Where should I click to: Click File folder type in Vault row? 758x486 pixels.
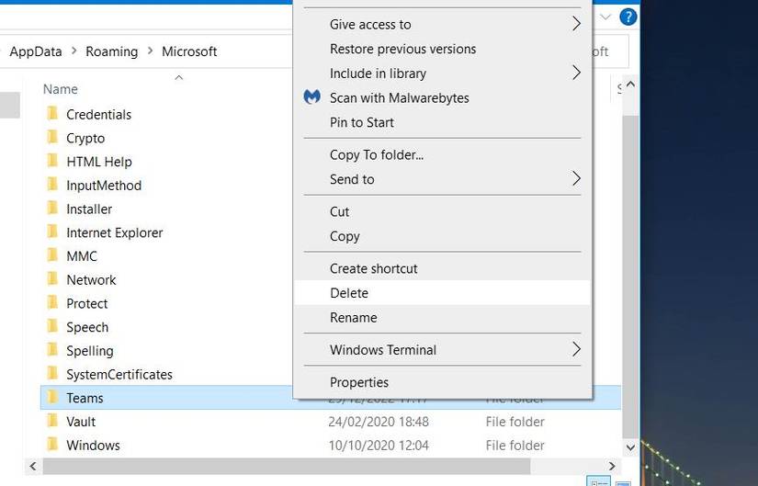(515, 422)
